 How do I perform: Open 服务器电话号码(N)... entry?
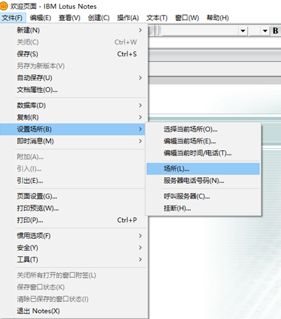[x=203, y=180]
